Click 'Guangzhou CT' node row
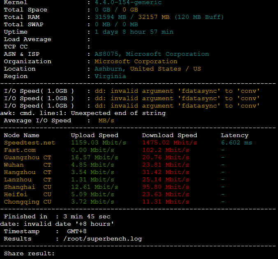Image resolution: width=278 pixels, height=259 pixels. point(28,158)
